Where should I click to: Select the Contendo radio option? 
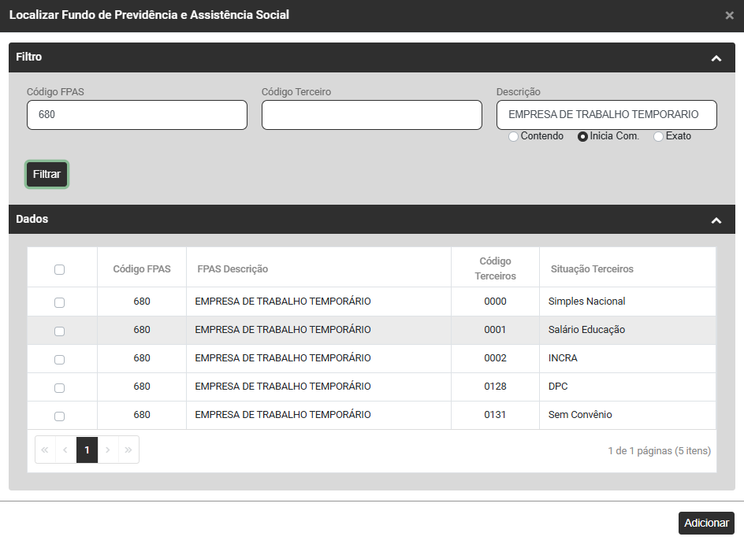pyautogui.click(x=514, y=137)
